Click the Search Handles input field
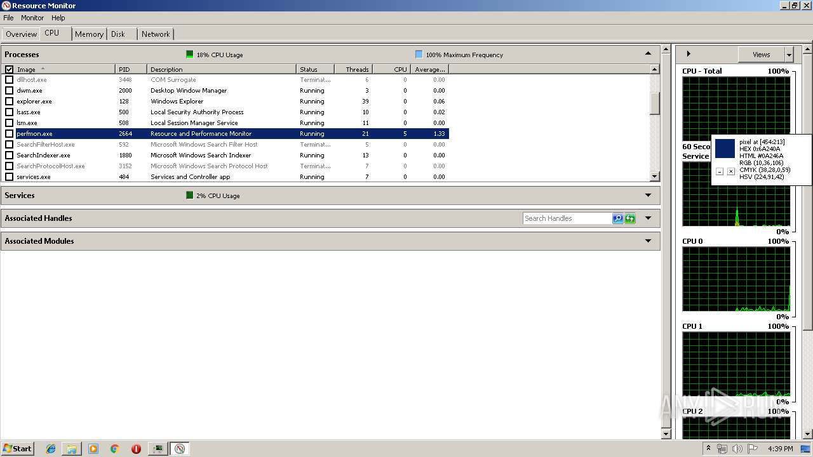This screenshot has height=457, width=813. pos(567,218)
